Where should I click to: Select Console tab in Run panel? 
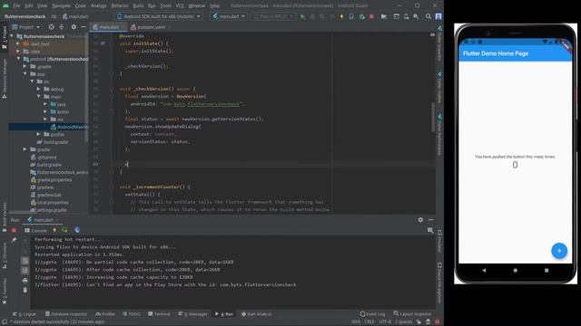tap(35, 230)
